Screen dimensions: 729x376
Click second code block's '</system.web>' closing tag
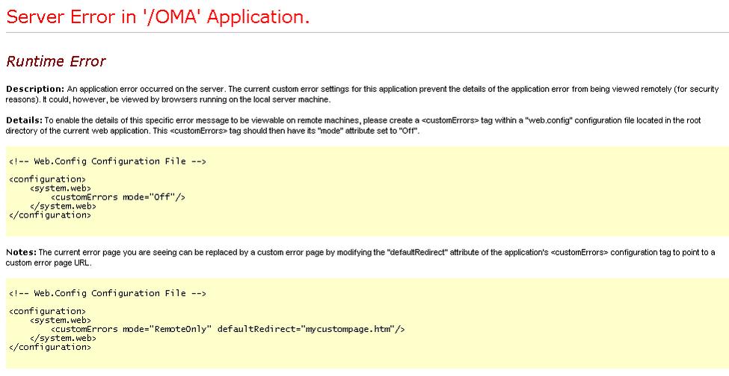[x=63, y=338]
